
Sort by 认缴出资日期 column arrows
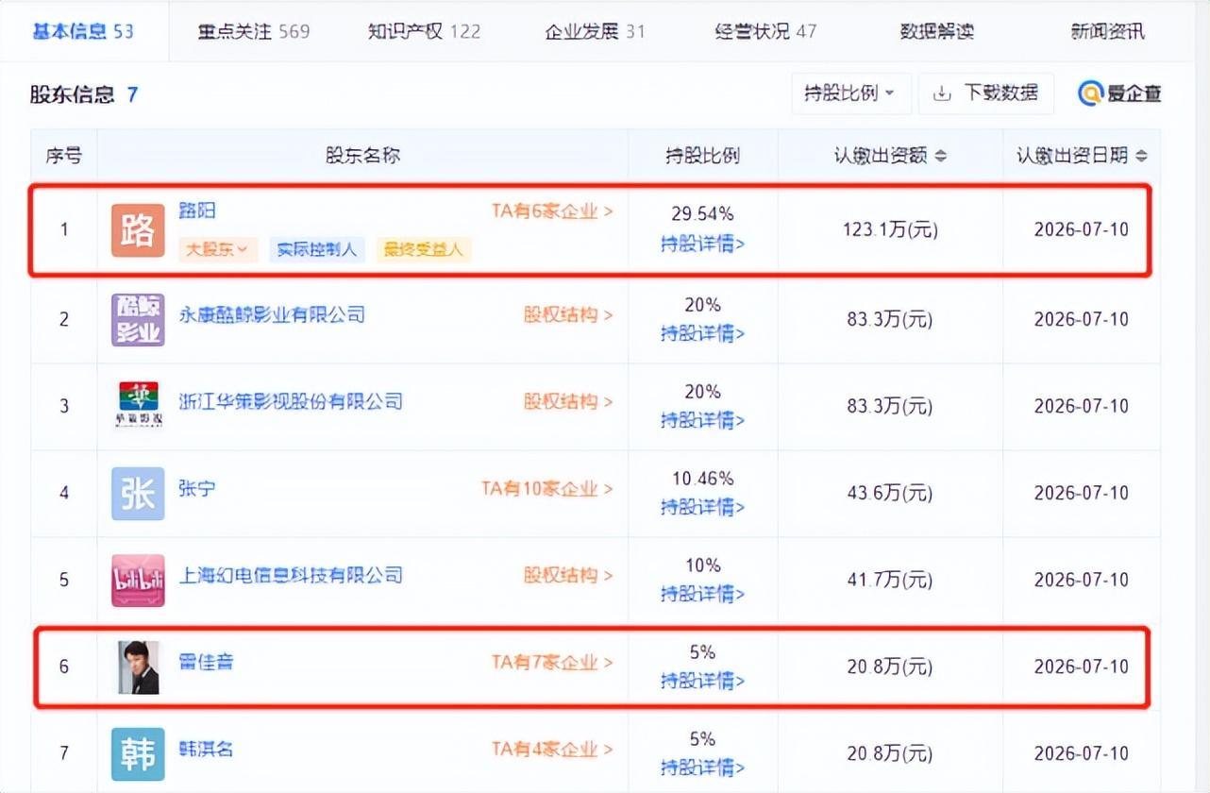pyautogui.click(x=1141, y=156)
